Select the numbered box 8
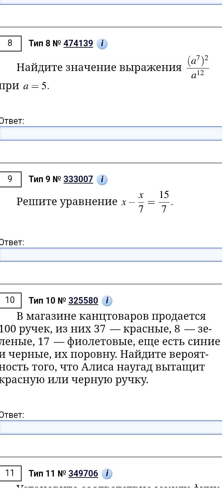 pyautogui.click(x=10, y=43)
